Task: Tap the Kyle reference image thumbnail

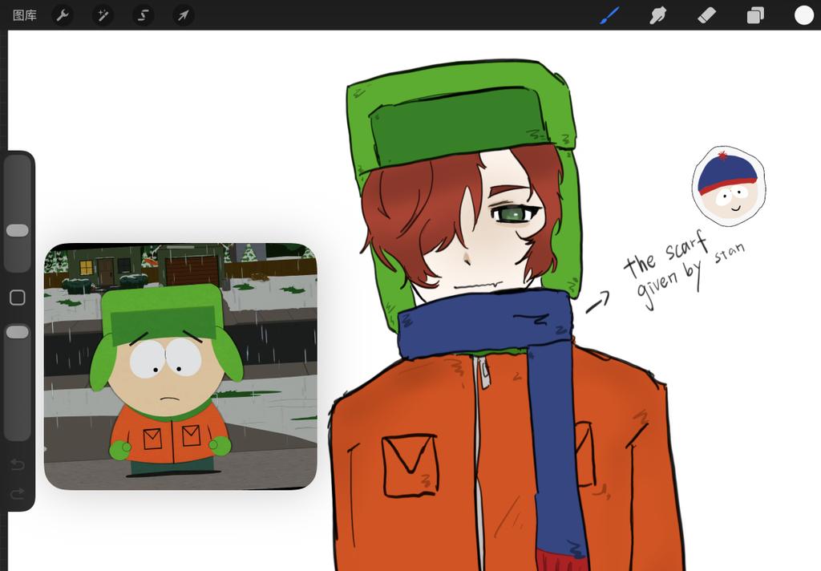Action: tap(180, 366)
